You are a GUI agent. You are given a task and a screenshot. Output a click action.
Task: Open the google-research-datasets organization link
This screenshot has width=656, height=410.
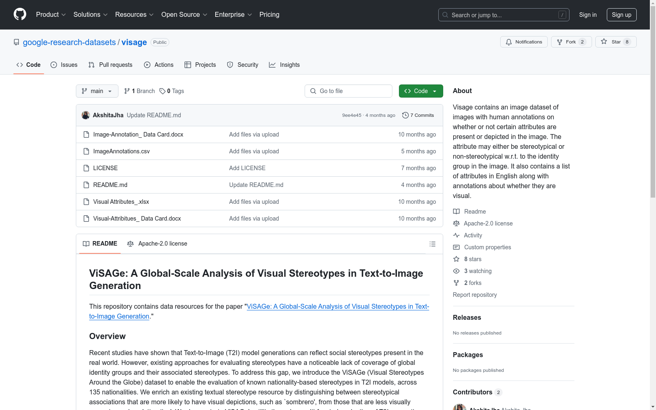69,42
